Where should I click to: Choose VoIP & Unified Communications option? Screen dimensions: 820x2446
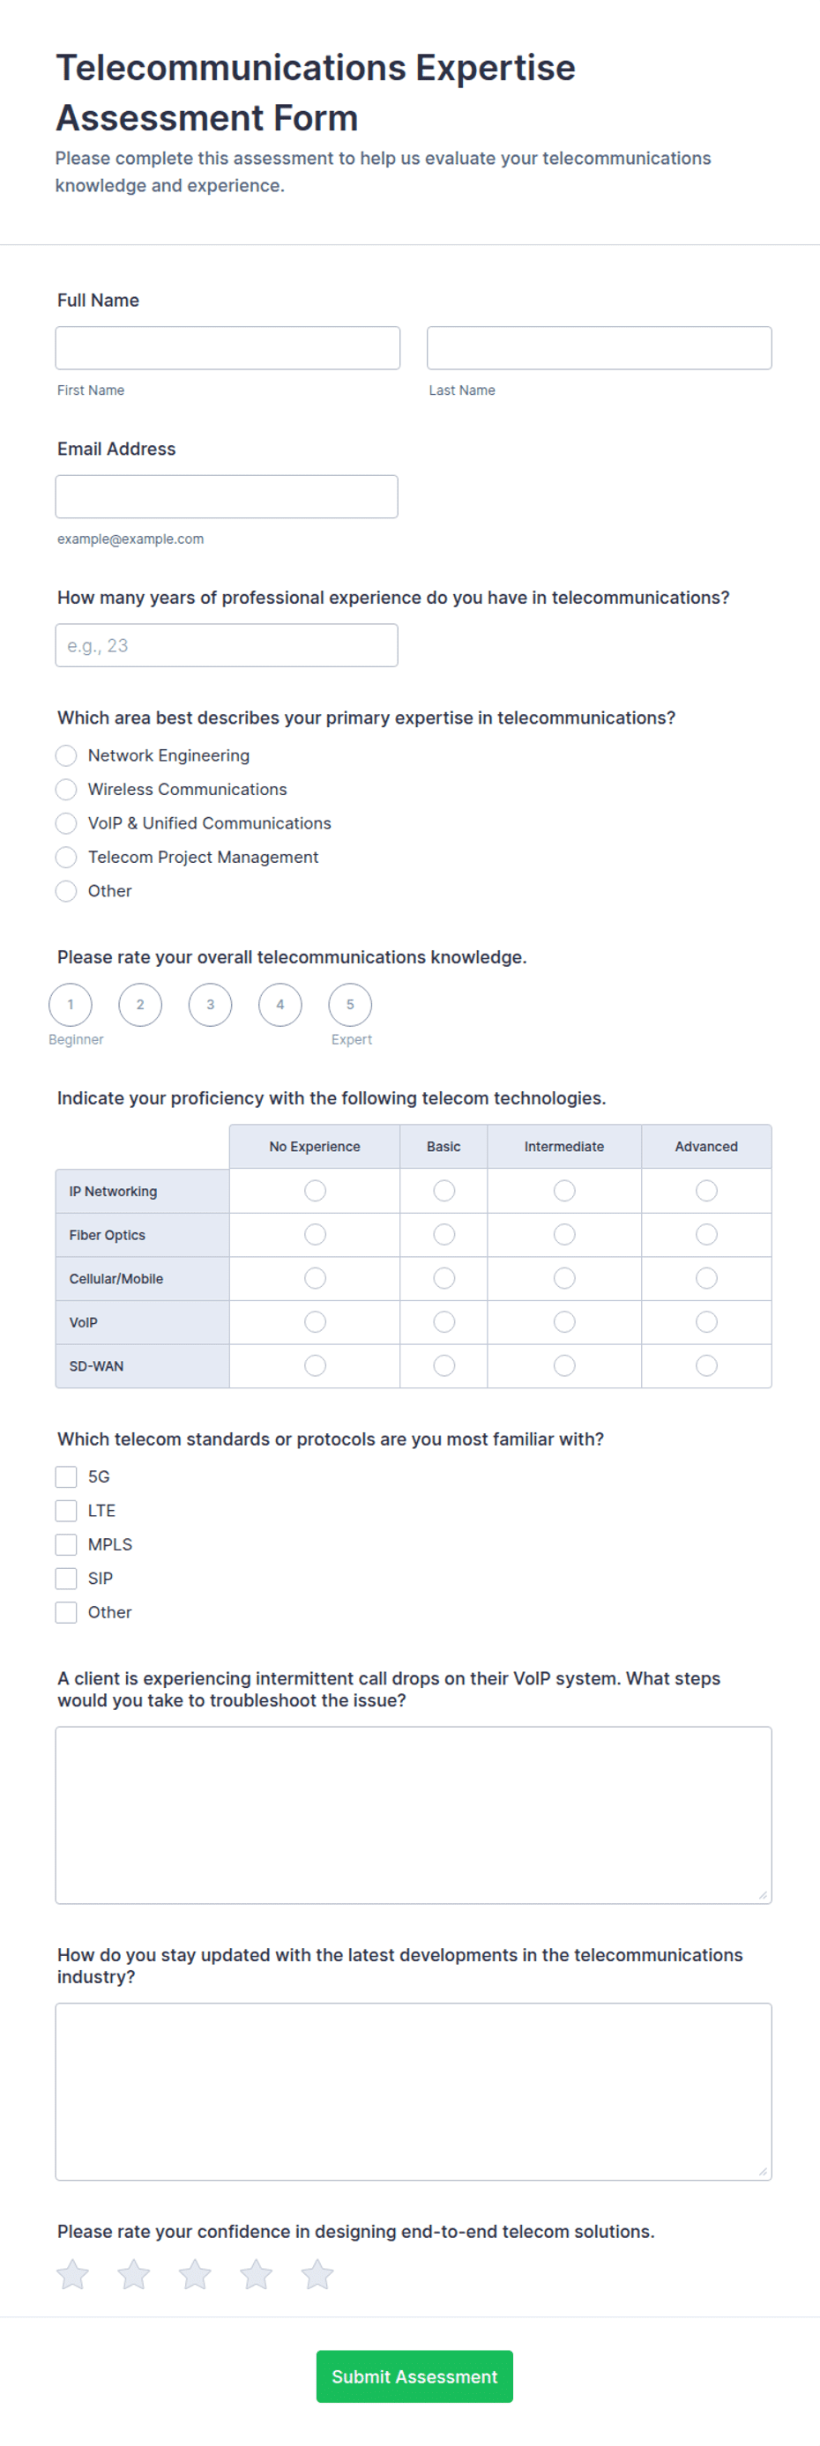coord(65,823)
